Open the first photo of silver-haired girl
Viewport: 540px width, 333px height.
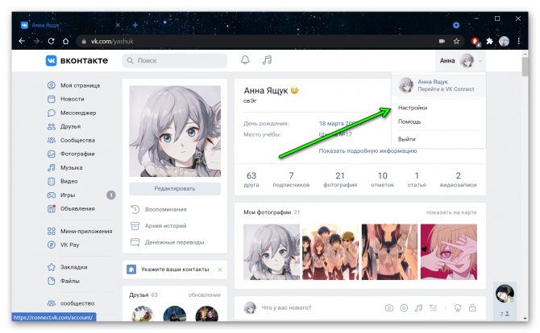(x=272, y=252)
